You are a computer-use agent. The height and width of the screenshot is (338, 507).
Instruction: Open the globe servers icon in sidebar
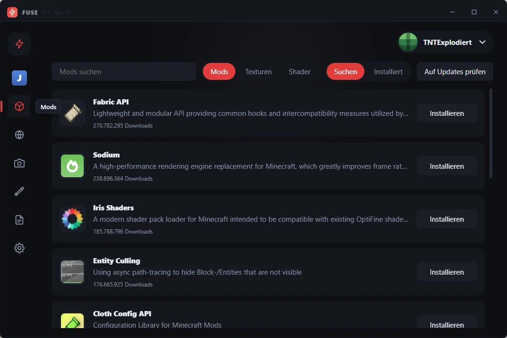(x=19, y=135)
